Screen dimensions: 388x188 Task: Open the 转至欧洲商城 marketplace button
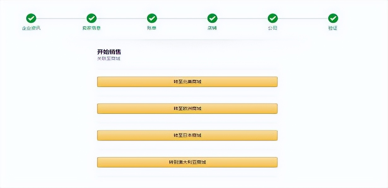[187, 108]
